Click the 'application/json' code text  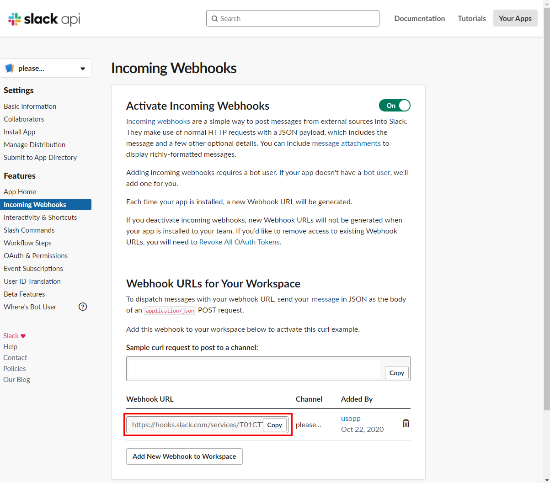click(x=170, y=310)
